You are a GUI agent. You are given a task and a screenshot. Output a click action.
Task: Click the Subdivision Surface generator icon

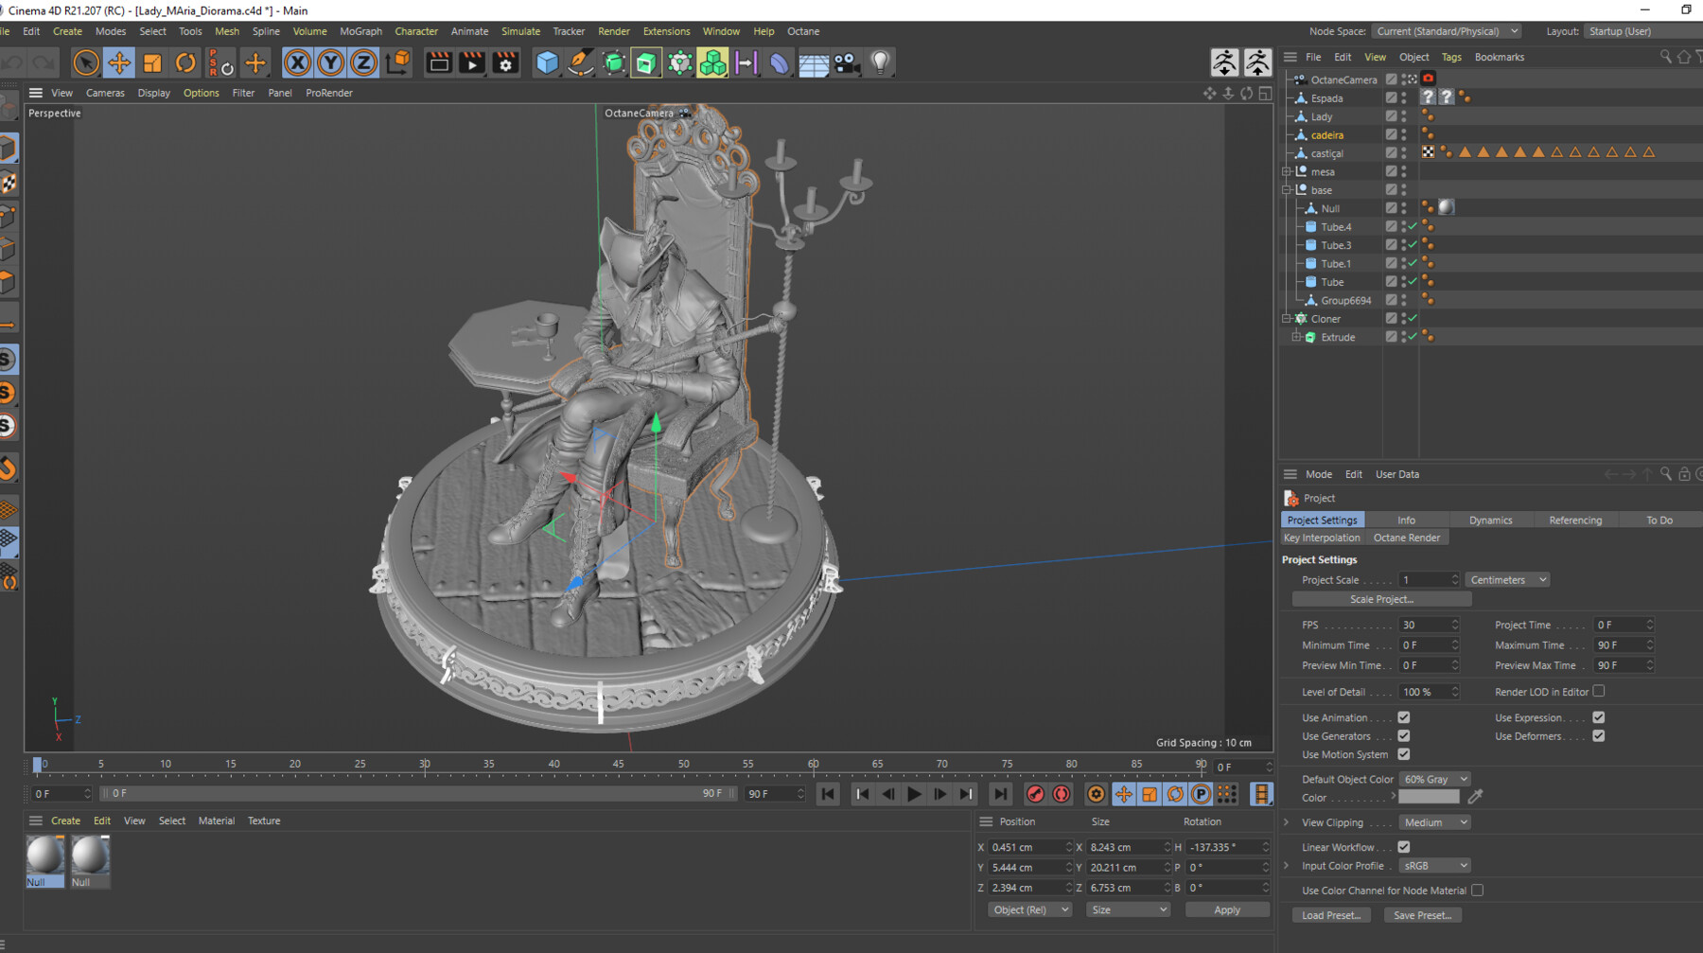613,62
